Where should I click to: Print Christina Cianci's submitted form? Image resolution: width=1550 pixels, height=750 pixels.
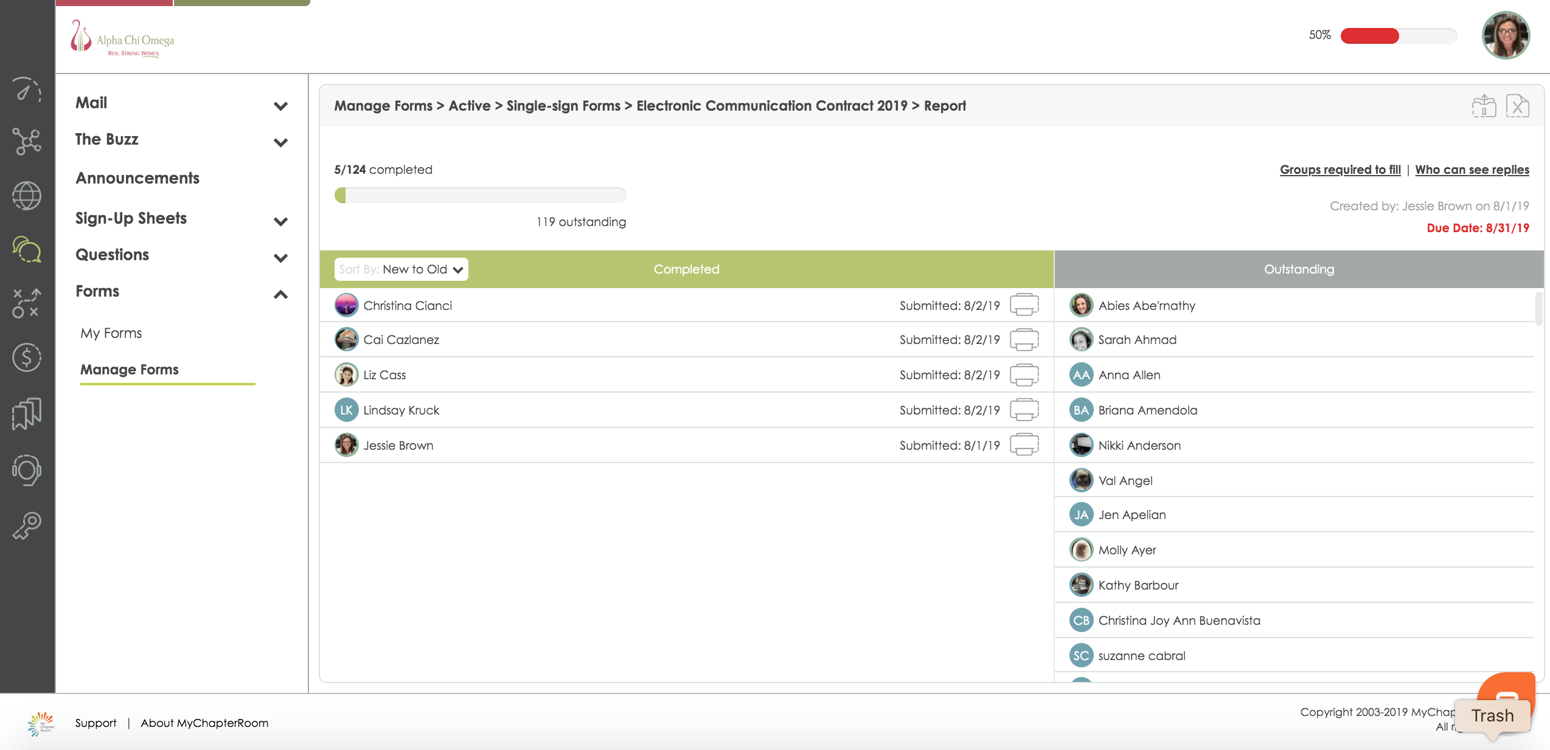1024,304
